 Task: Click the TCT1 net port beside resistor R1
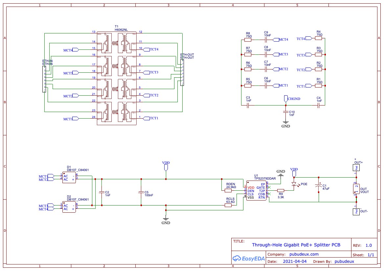click(x=304, y=86)
